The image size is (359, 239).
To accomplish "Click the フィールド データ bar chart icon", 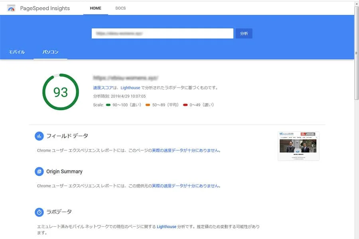I will coord(39,136).
